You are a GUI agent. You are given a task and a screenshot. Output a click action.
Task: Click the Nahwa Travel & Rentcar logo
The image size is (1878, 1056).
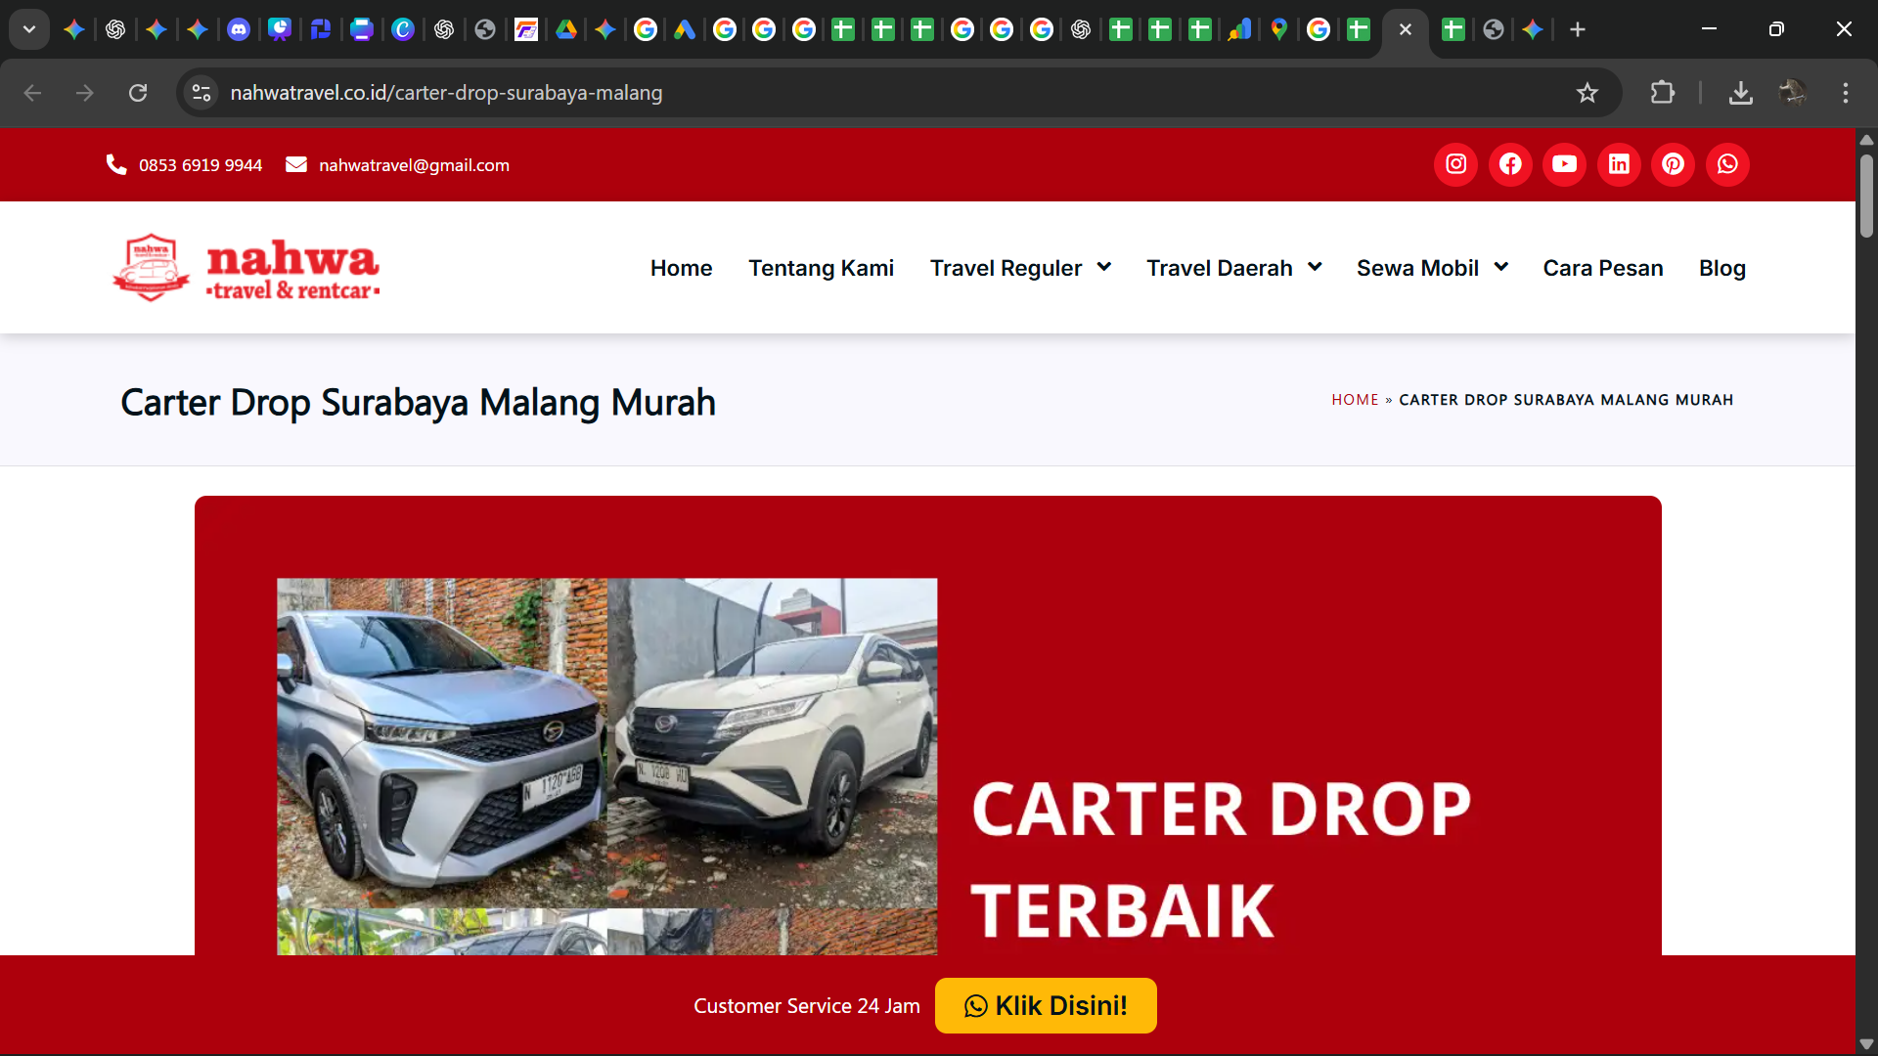[x=245, y=267]
